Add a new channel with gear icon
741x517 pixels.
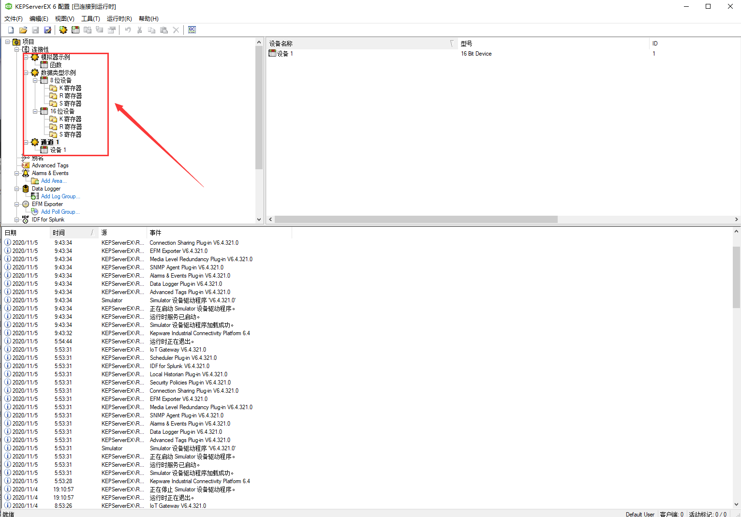(x=63, y=30)
